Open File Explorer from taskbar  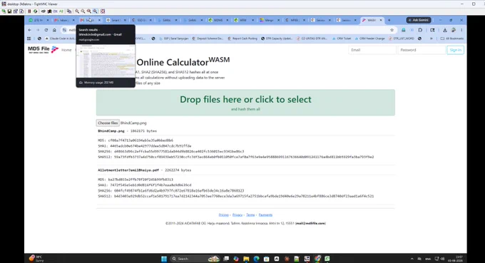point(246,259)
